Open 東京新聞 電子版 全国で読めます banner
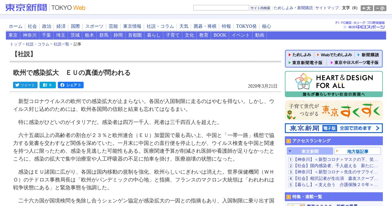 tap(334, 128)
